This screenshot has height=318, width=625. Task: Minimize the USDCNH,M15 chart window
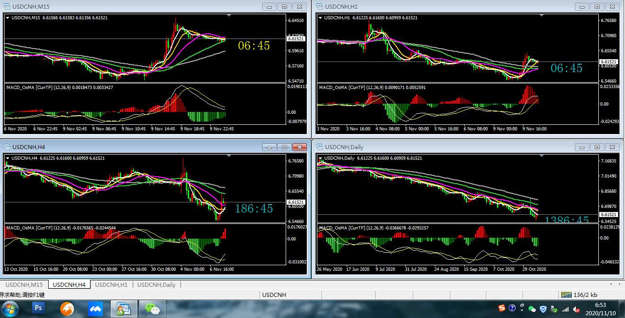269,6
